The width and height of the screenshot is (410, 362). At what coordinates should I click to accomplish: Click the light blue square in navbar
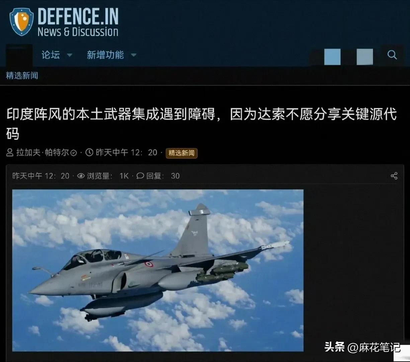click(x=332, y=57)
